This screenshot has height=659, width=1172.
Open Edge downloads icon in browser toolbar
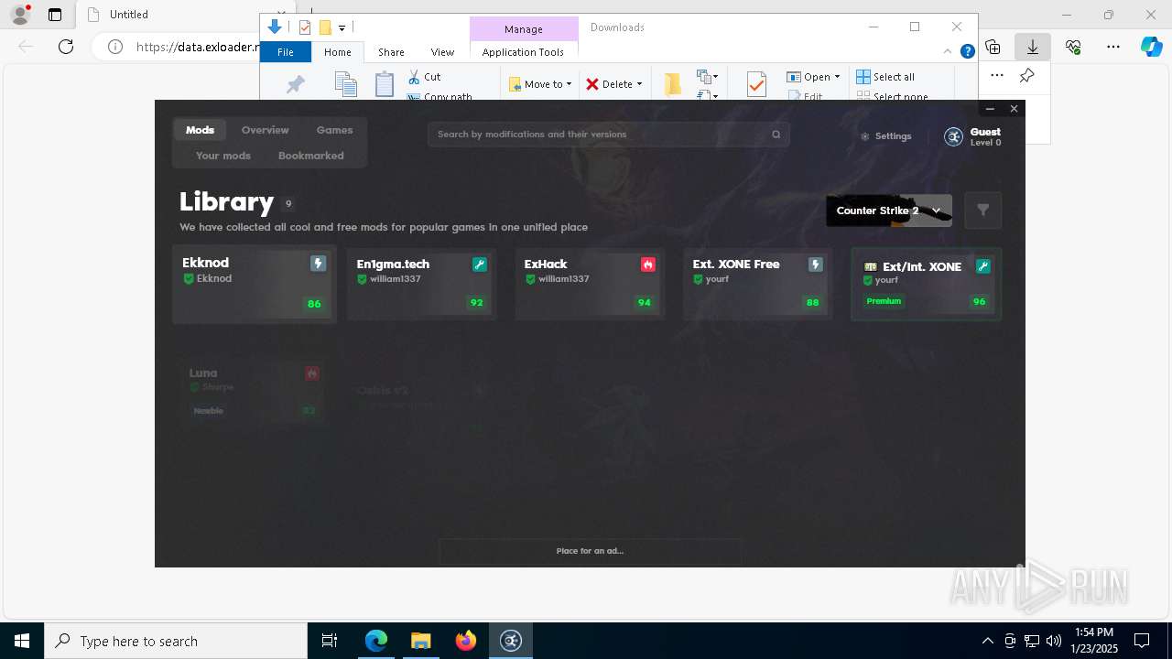pyautogui.click(x=1033, y=47)
